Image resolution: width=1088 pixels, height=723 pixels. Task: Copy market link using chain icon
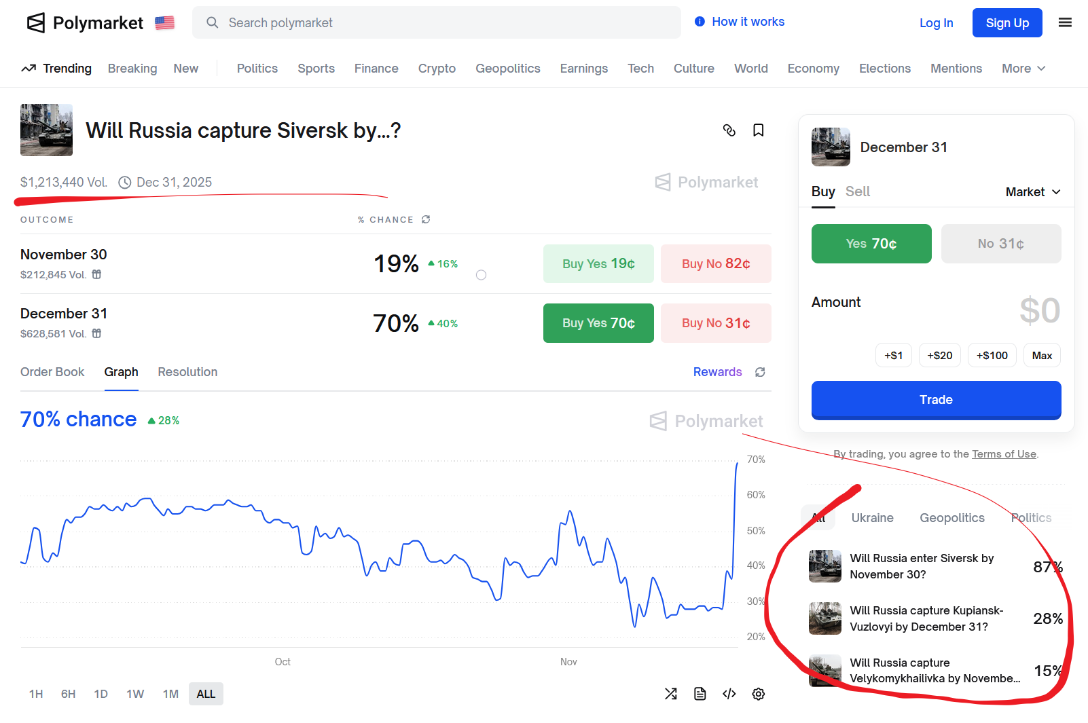(x=729, y=130)
